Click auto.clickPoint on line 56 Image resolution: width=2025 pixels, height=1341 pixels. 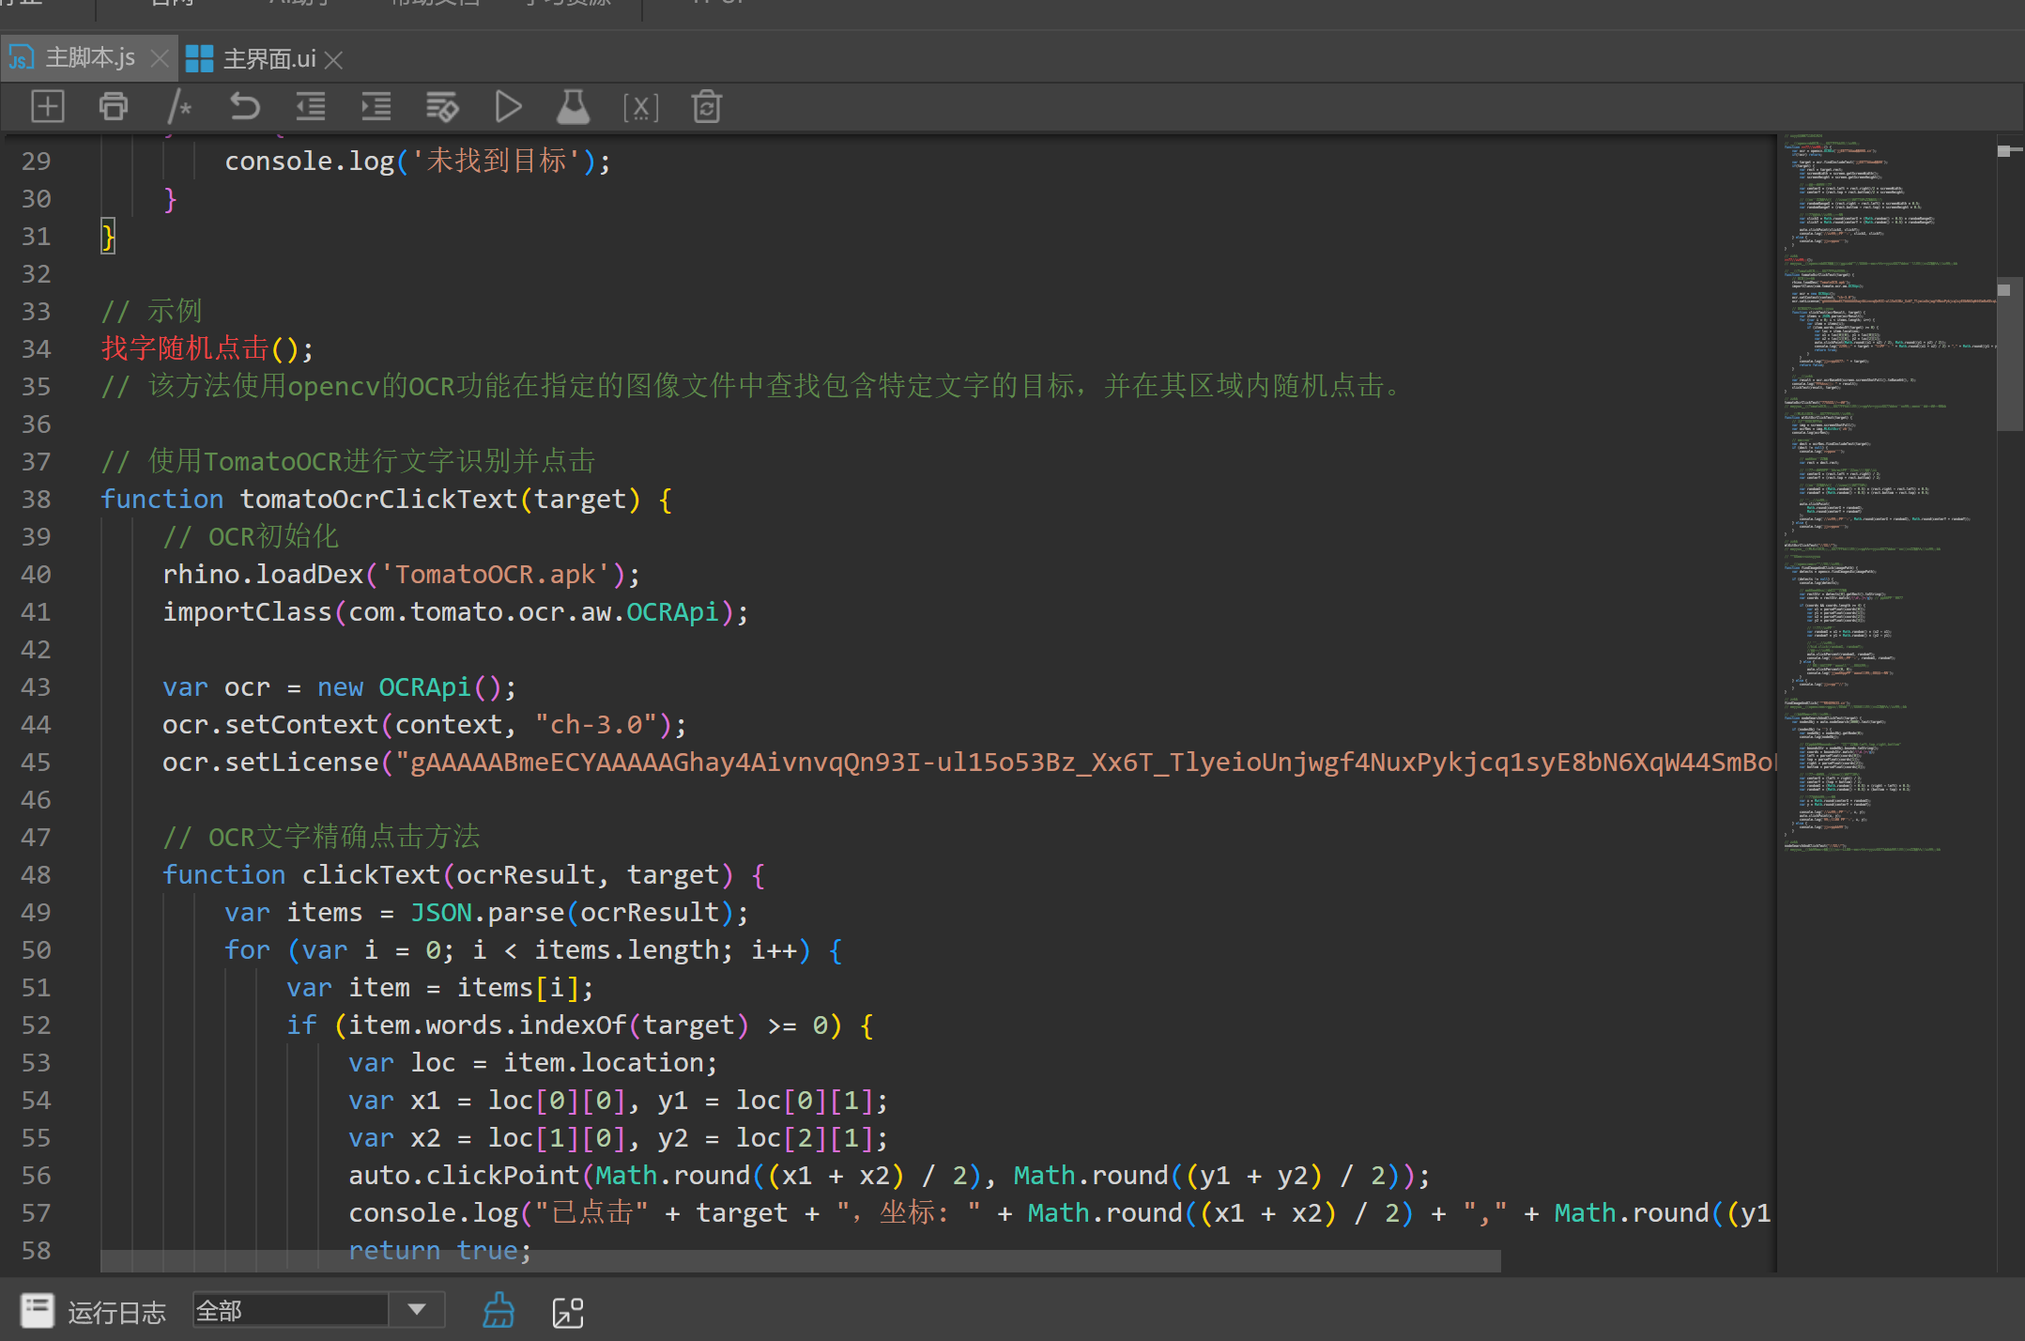click(x=464, y=1175)
